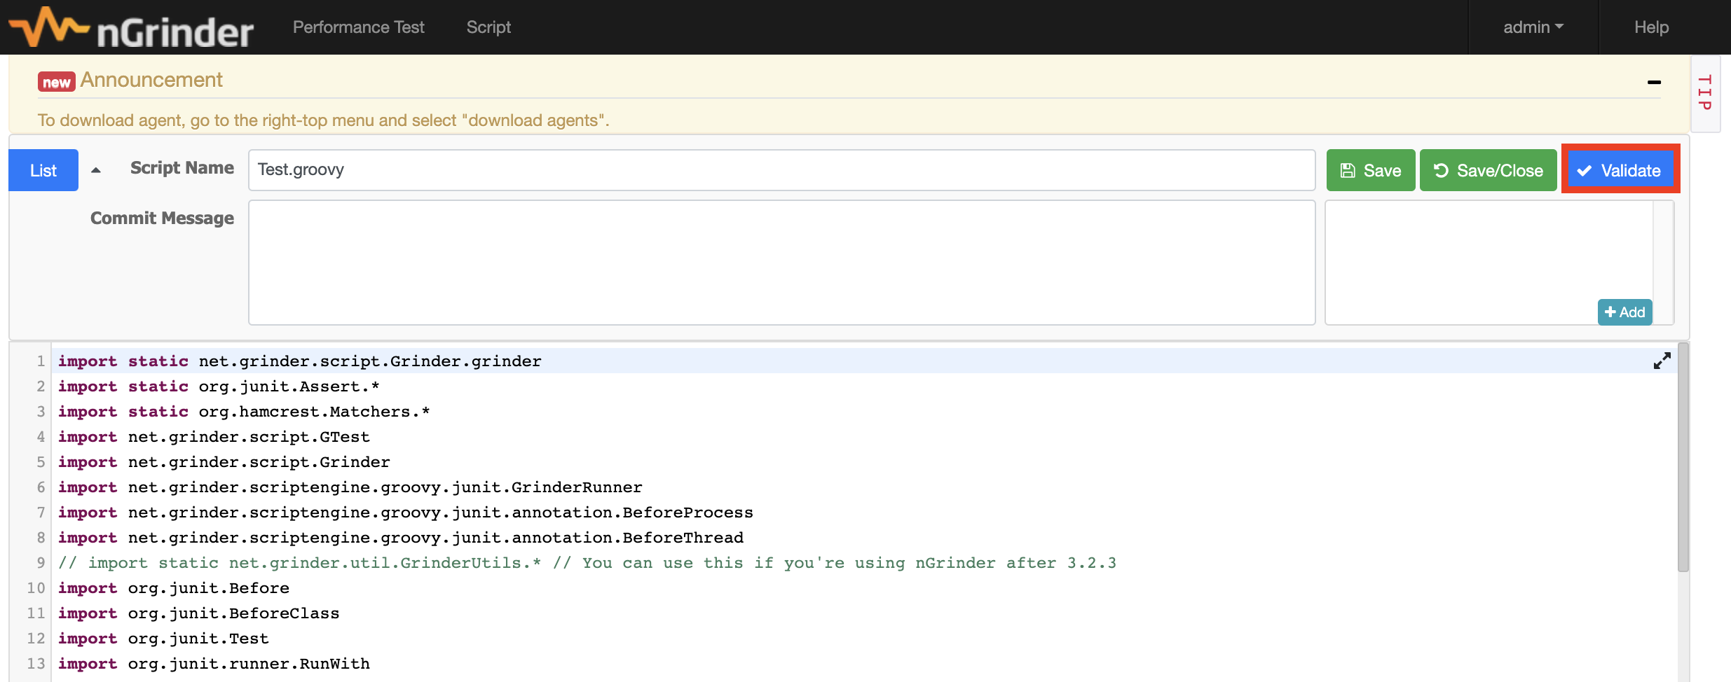Click the Add button

click(x=1624, y=312)
